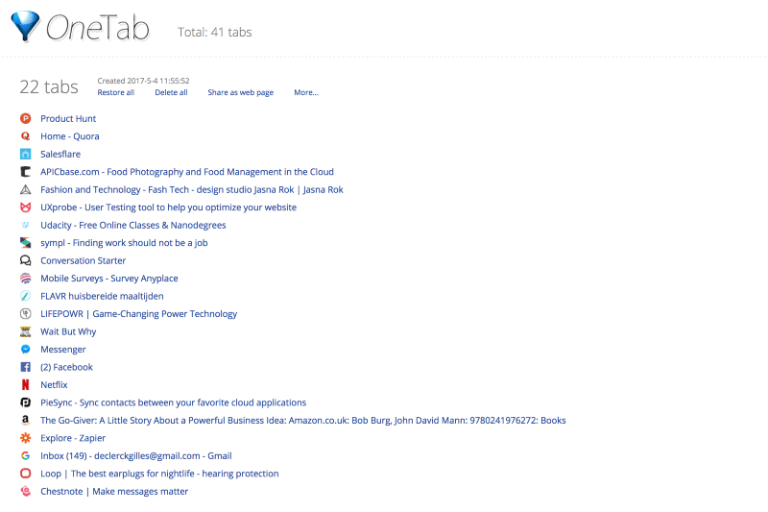Click the Zapier favicon icon
768x512 pixels.
click(x=26, y=438)
